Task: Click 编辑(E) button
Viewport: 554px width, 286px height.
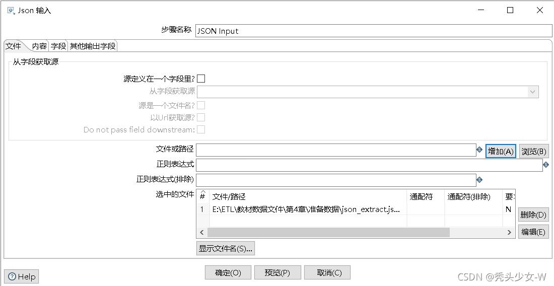Action: pyautogui.click(x=533, y=232)
